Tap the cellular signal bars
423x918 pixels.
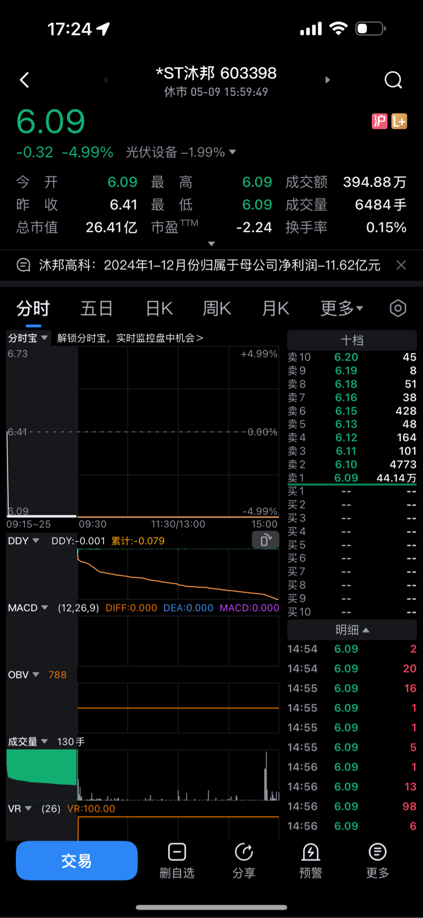click(311, 29)
